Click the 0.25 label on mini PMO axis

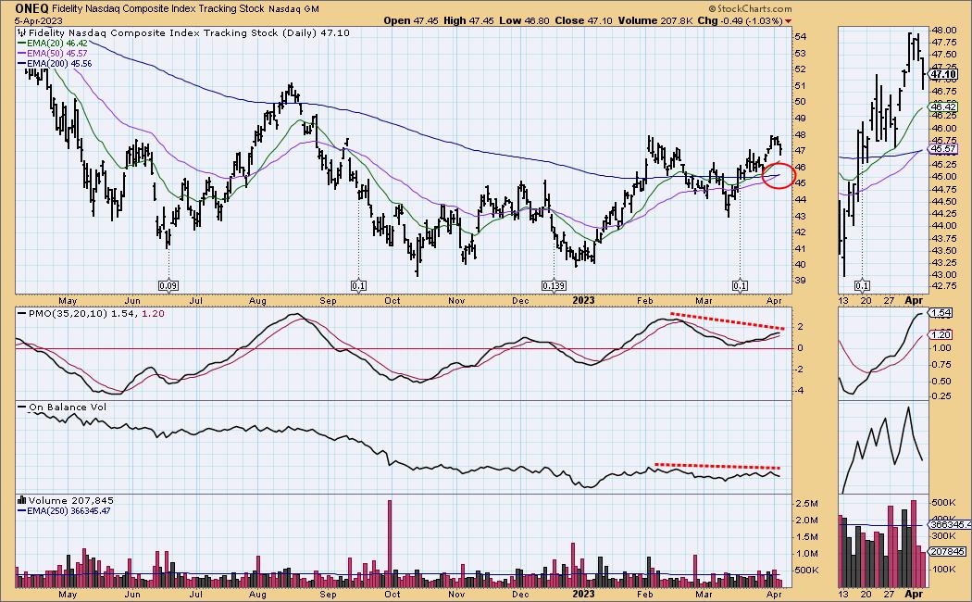click(943, 396)
